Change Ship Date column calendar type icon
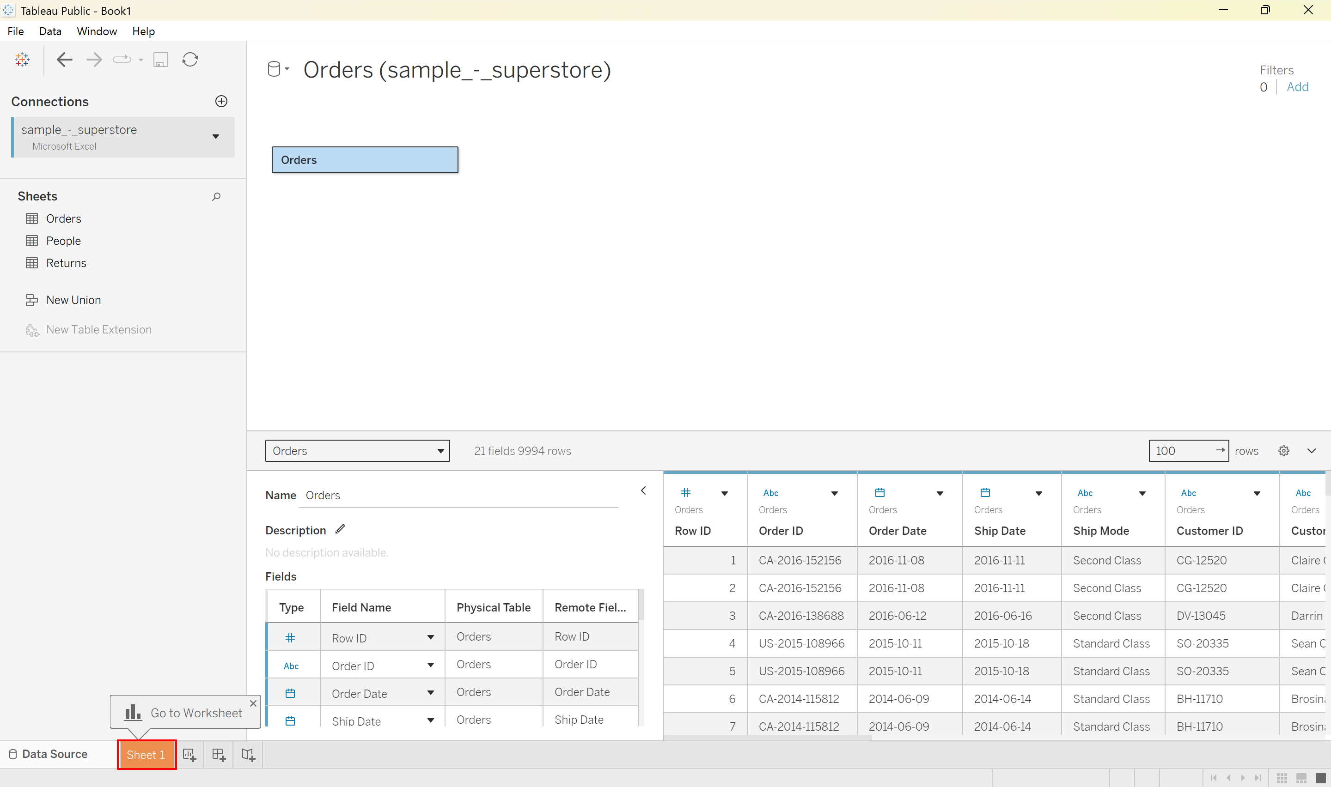 (x=985, y=493)
